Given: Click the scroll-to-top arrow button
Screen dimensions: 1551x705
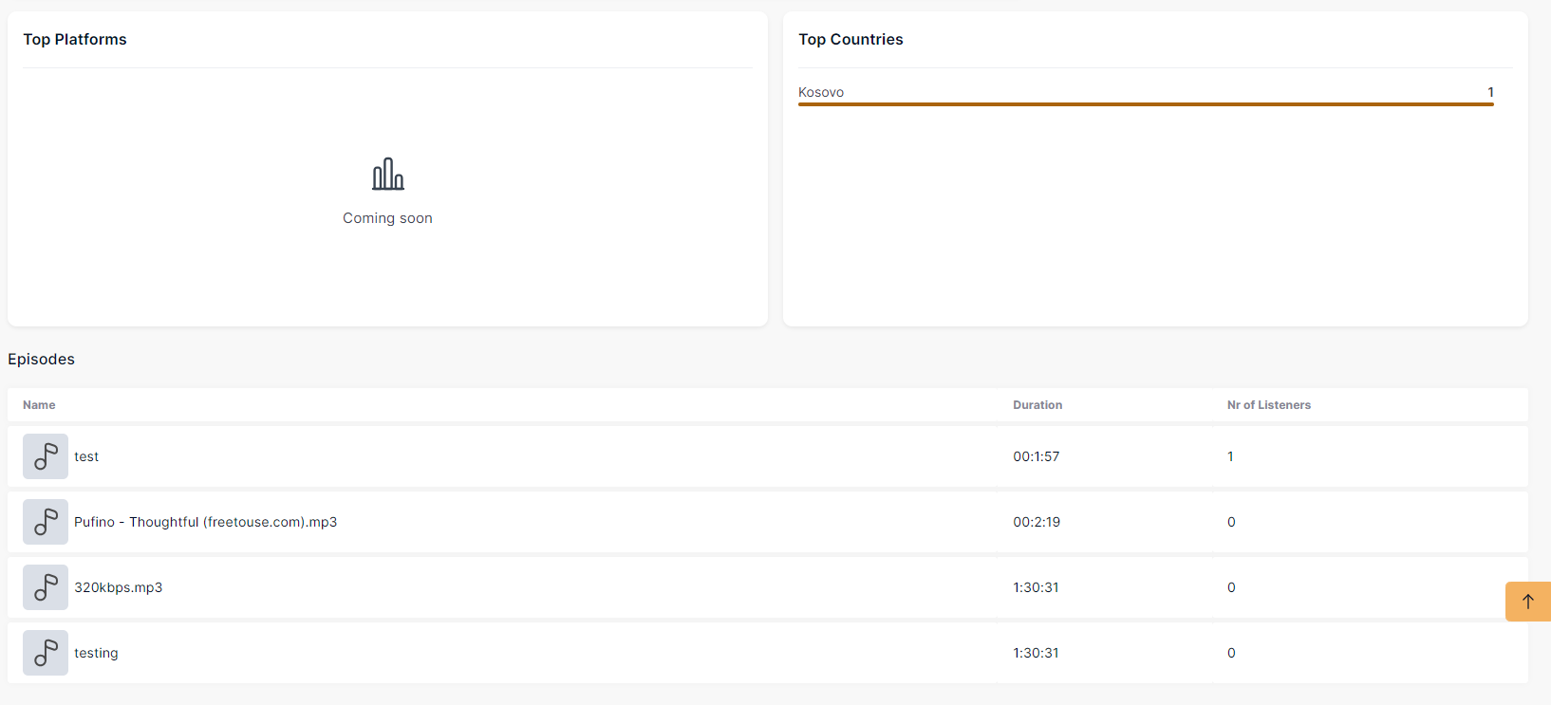Looking at the screenshot, I should pos(1528,602).
